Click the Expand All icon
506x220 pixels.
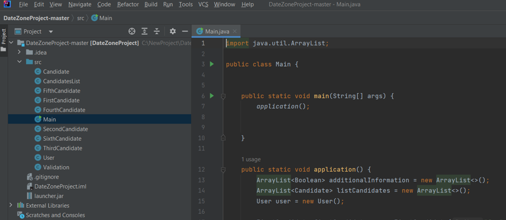pos(145,31)
